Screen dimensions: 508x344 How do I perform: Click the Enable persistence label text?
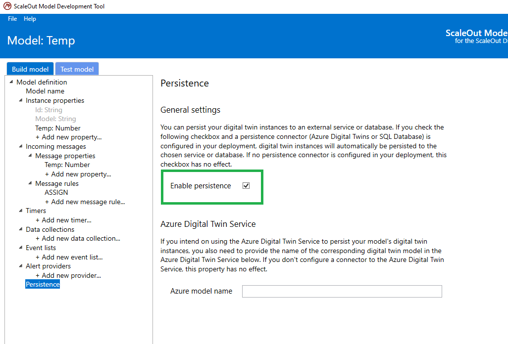click(201, 185)
